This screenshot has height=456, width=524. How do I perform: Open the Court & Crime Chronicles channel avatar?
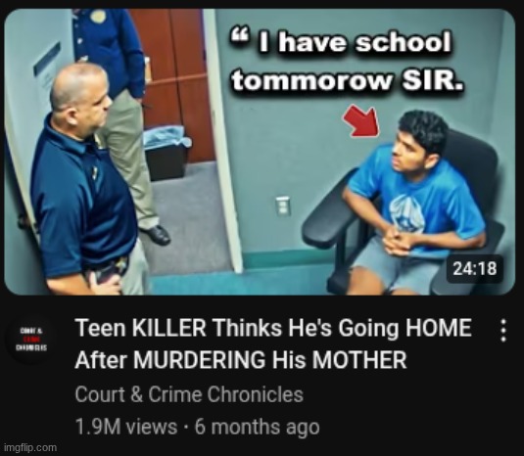(x=31, y=340)
